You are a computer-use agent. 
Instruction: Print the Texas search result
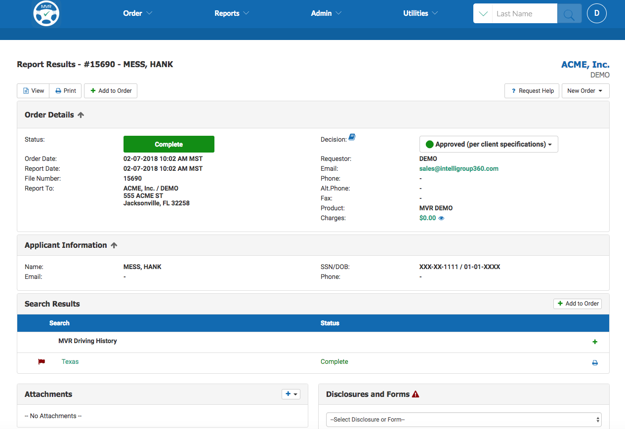pos(595,363)
